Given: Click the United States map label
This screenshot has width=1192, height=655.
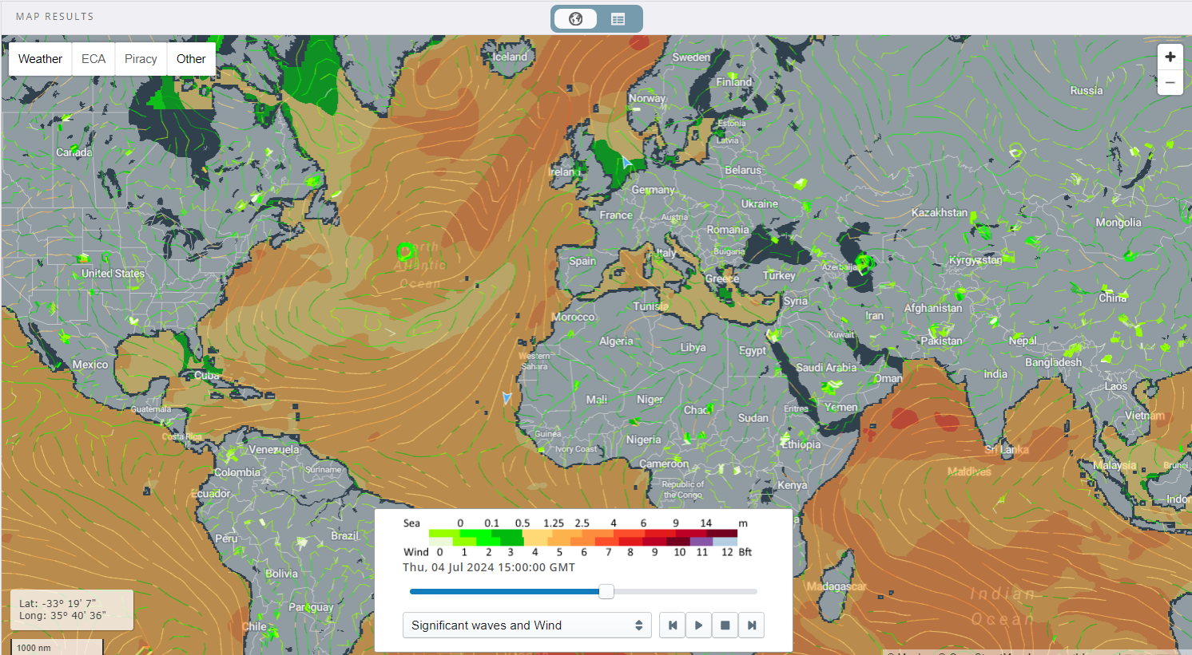Looking at the screenshot, I should [x=113, y=274].
